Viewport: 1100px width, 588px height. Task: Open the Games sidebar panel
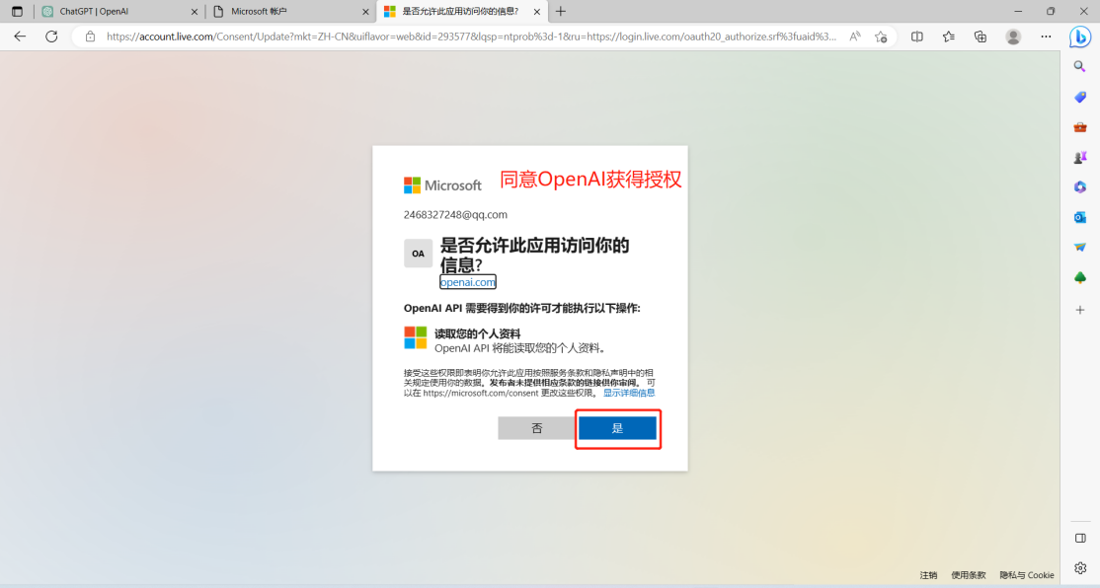pyautogui.click(x=1079, y=157)
